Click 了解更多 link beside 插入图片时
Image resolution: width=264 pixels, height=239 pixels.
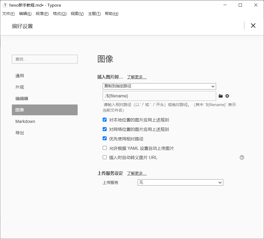pos(137,77)
